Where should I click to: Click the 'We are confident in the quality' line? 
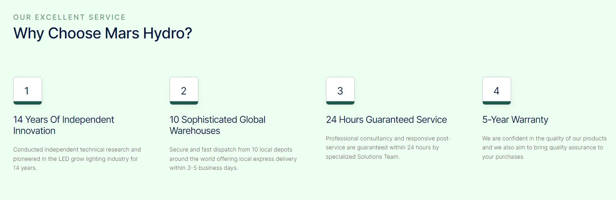[544, 139]
